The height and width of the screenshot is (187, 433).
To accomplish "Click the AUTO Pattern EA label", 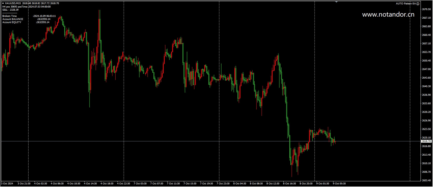I will [x=406, y=4].
